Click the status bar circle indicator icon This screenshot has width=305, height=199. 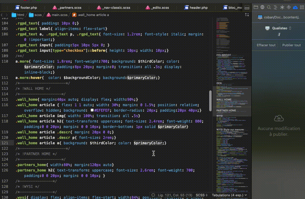click(153, 195)
